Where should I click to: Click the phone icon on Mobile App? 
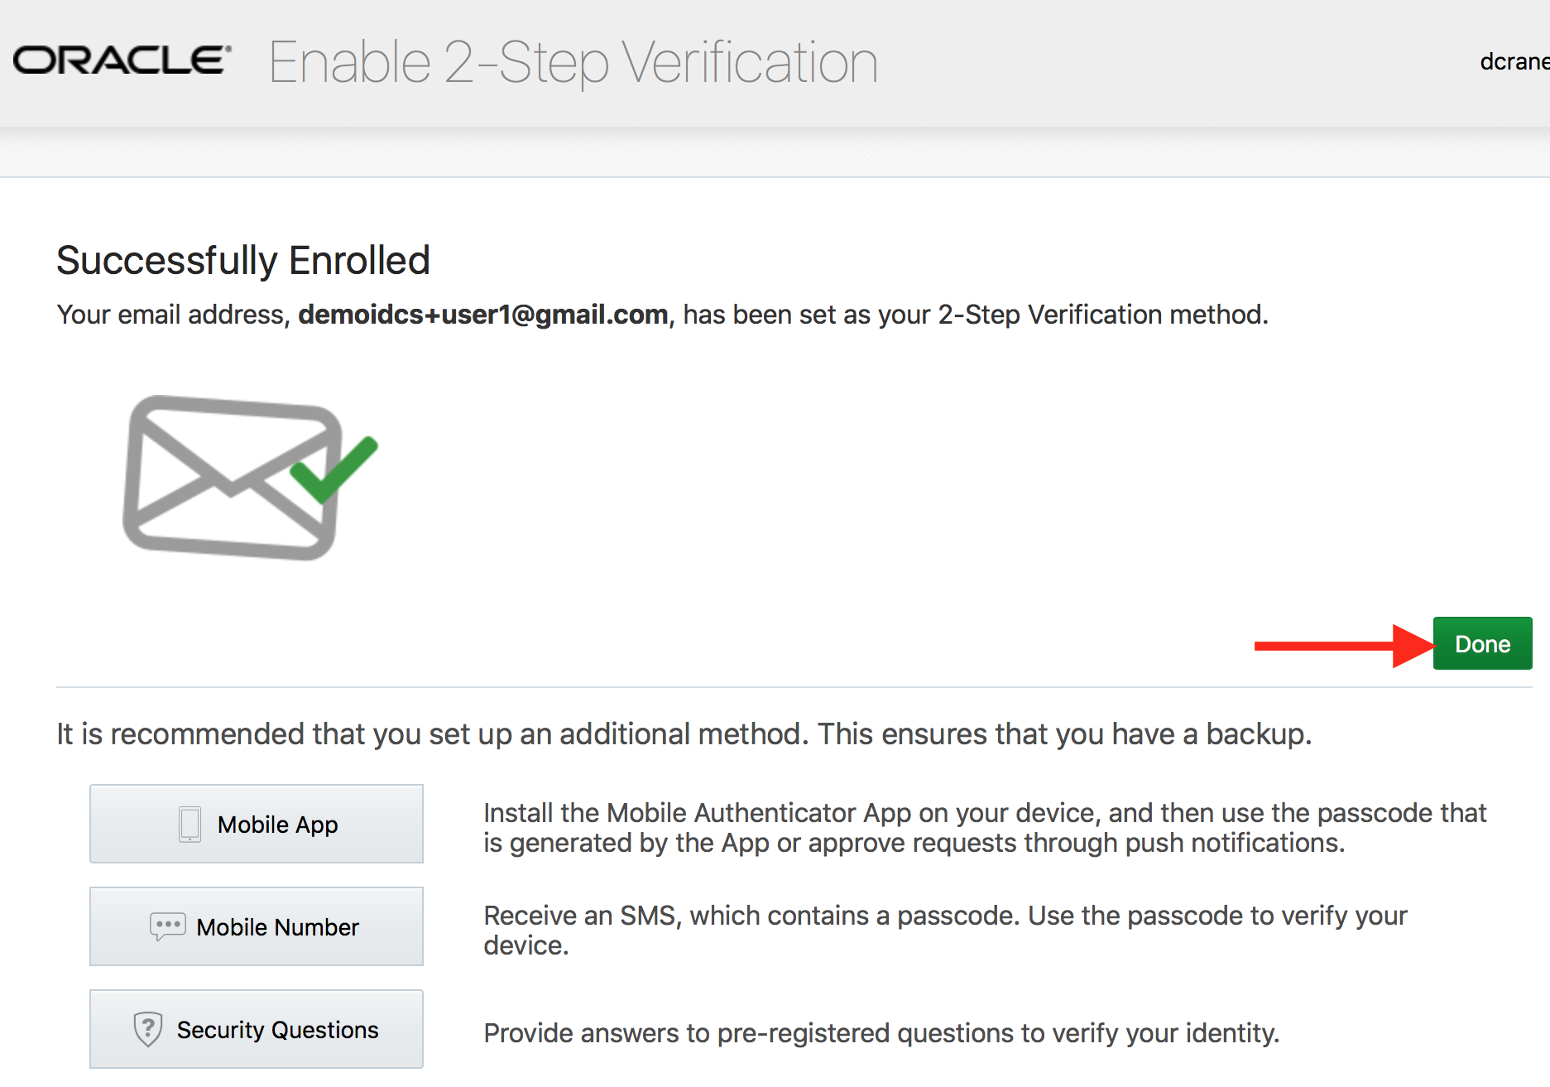tap(190, 825)
